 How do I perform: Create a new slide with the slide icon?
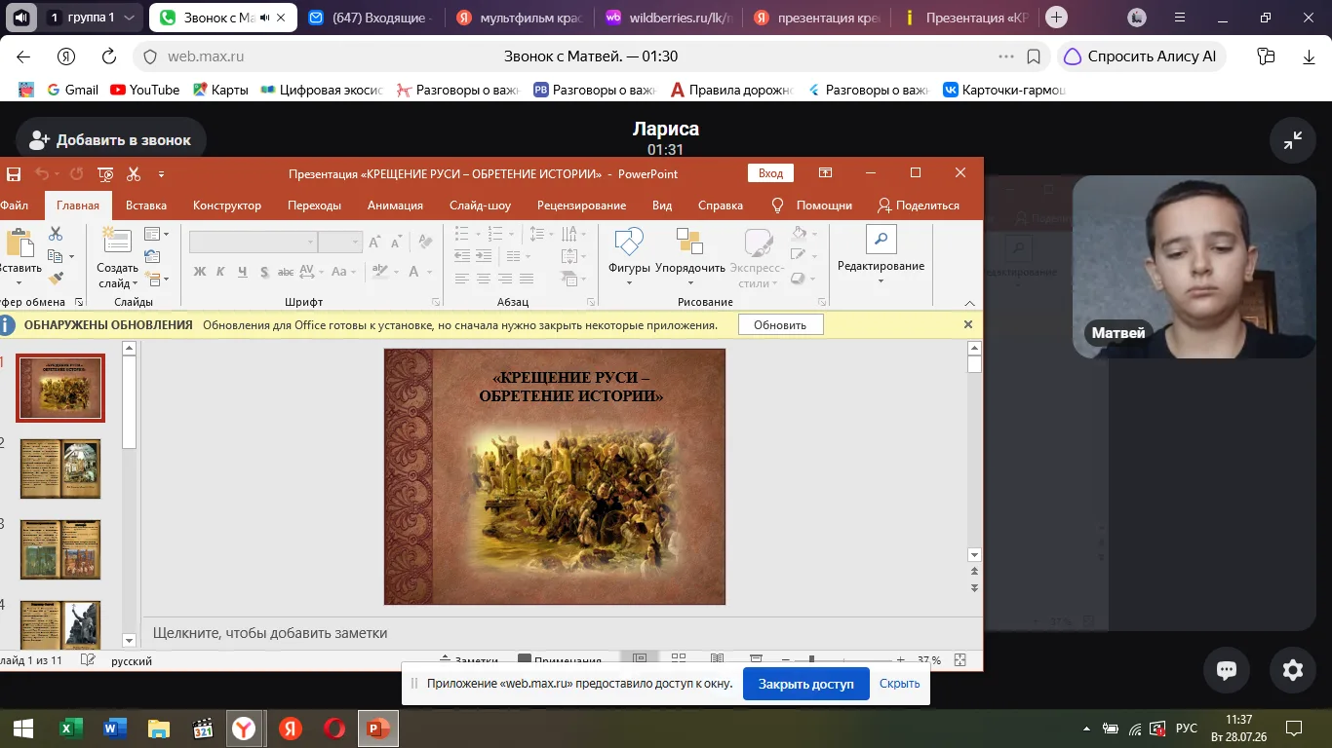117,243
